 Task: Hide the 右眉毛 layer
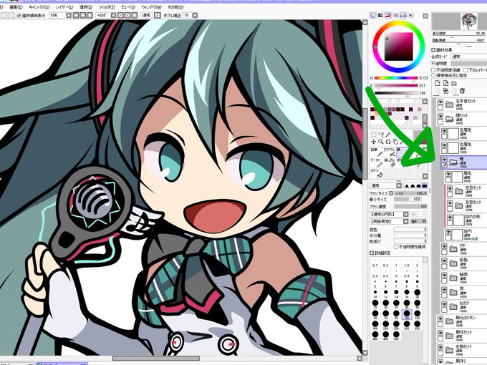point(445,145)
